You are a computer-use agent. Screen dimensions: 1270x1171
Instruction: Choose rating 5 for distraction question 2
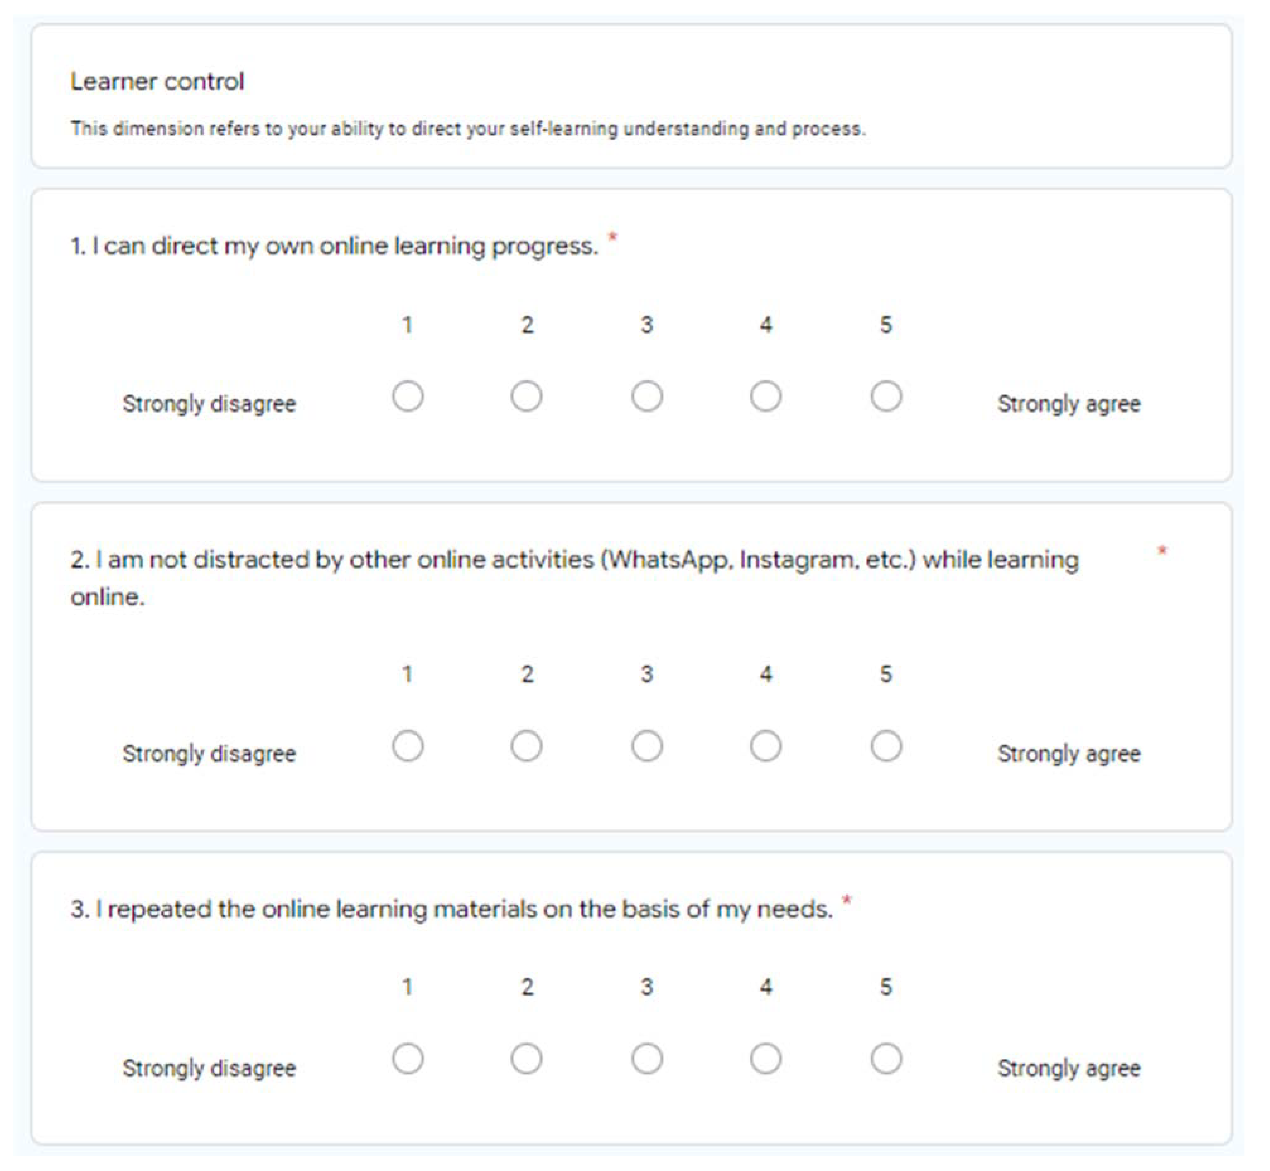click(886, 746)
